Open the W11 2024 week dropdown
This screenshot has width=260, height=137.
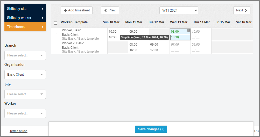tap(179, 10)
